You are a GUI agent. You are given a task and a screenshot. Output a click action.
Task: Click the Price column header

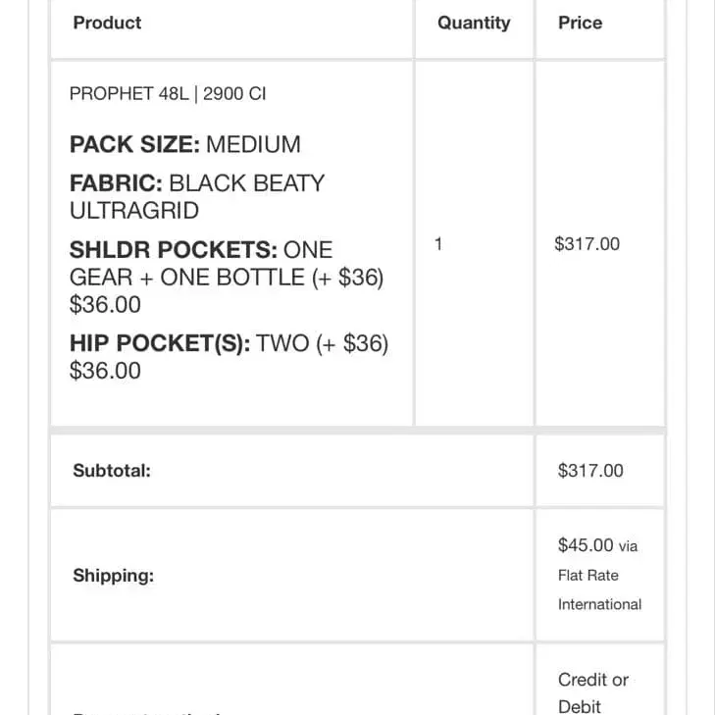pos(580,23)
